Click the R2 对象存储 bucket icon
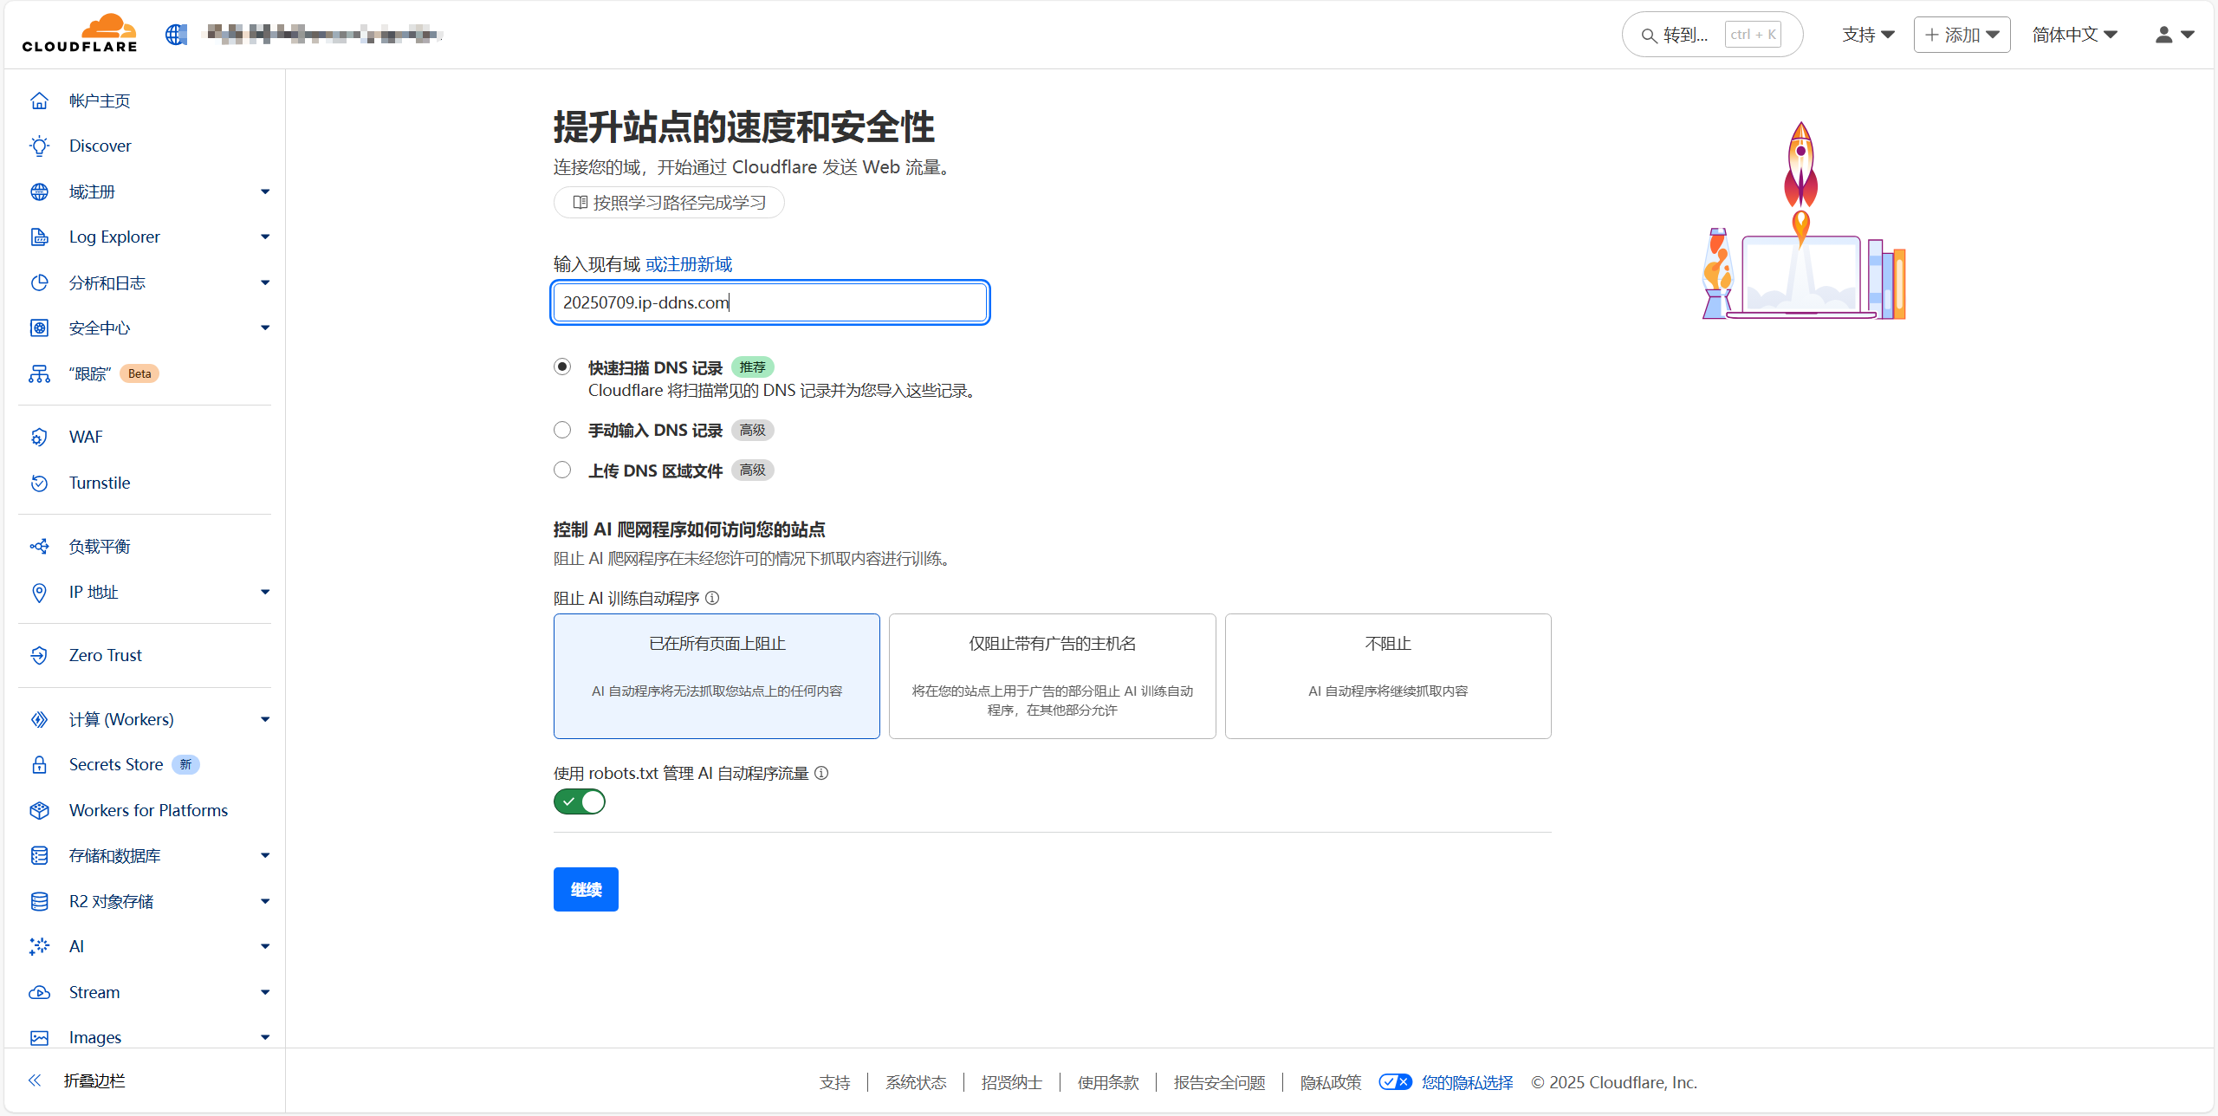 click(39, 901)
